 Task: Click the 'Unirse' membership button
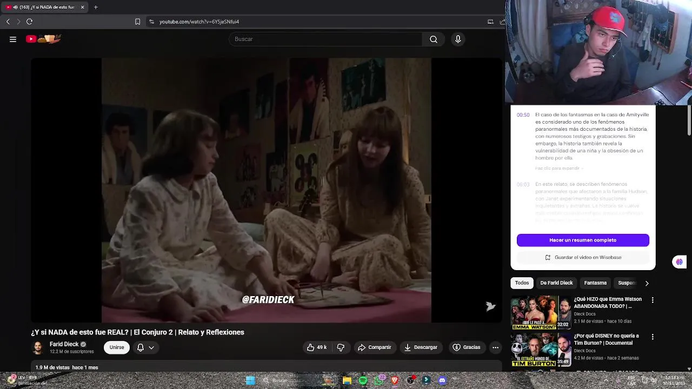[x=117, y=347]
